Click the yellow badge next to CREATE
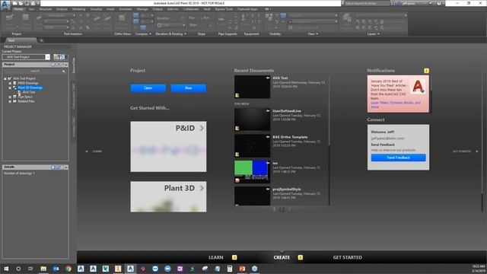 pos(301,257)
